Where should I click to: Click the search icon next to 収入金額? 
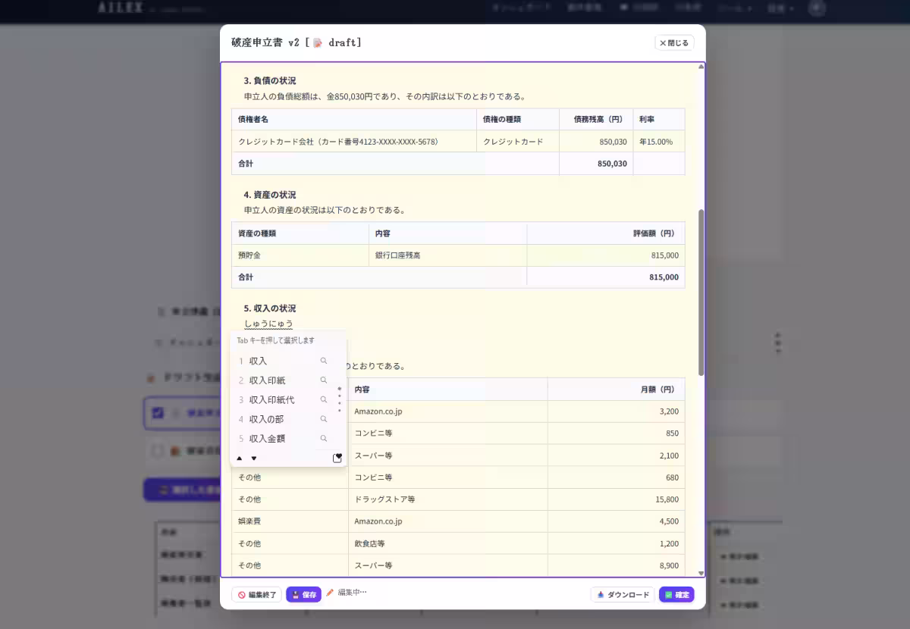[x=324, y=438]
